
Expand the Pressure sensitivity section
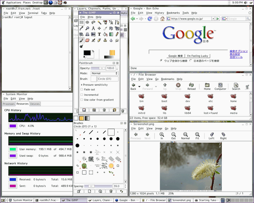[x=81, y=85]
